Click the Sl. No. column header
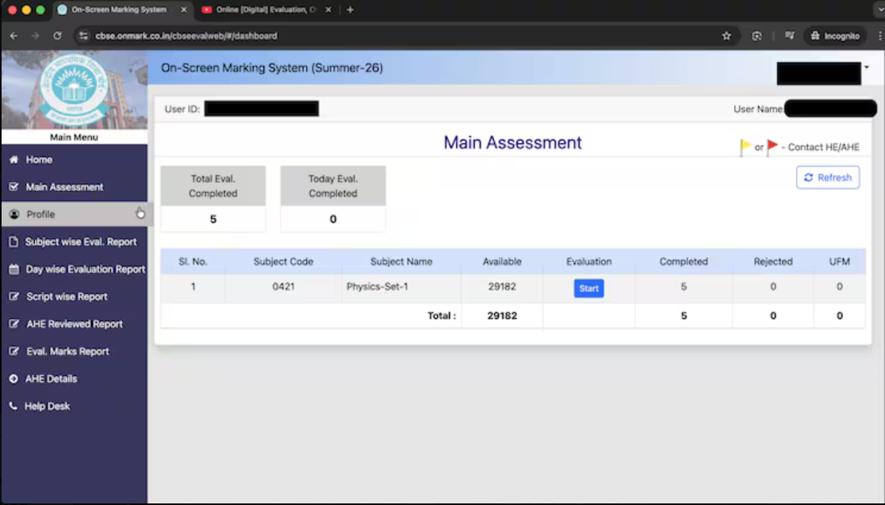The width and height of the screenshot is (885, 505). 193,262
